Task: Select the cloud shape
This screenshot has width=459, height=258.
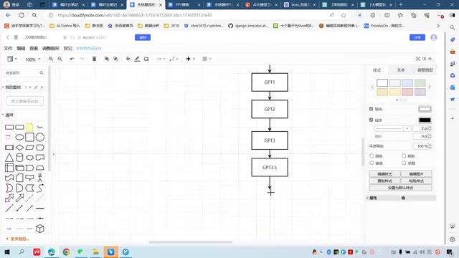Action: tap(29, 158)
